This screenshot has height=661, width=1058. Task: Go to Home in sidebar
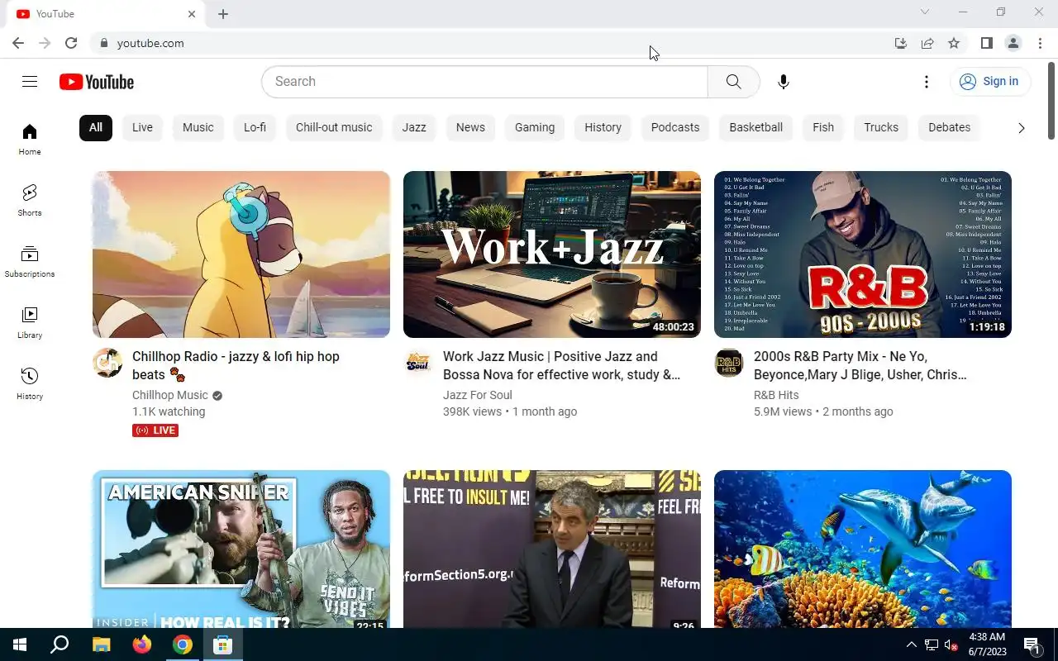(30, 140)
